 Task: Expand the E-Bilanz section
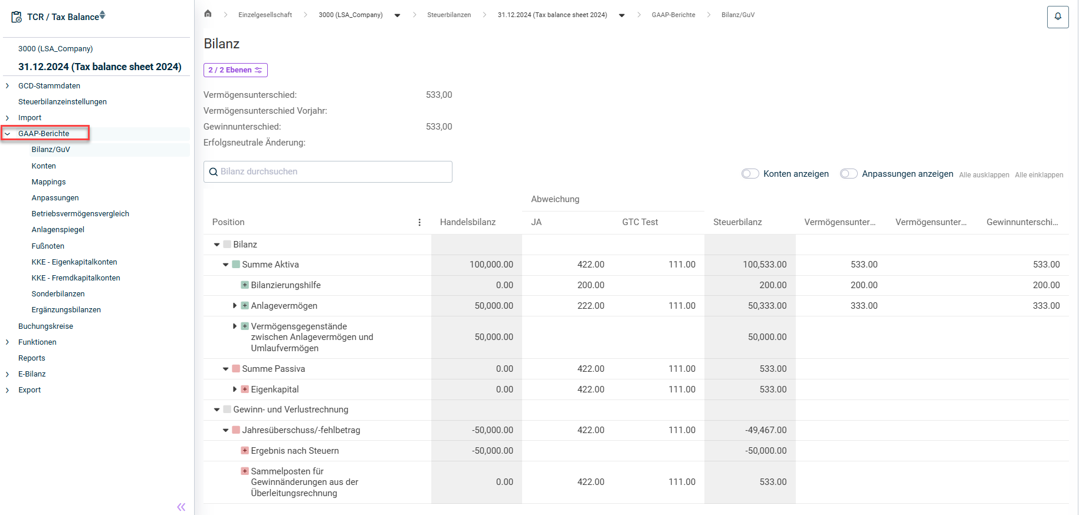(x=7, y=374)
